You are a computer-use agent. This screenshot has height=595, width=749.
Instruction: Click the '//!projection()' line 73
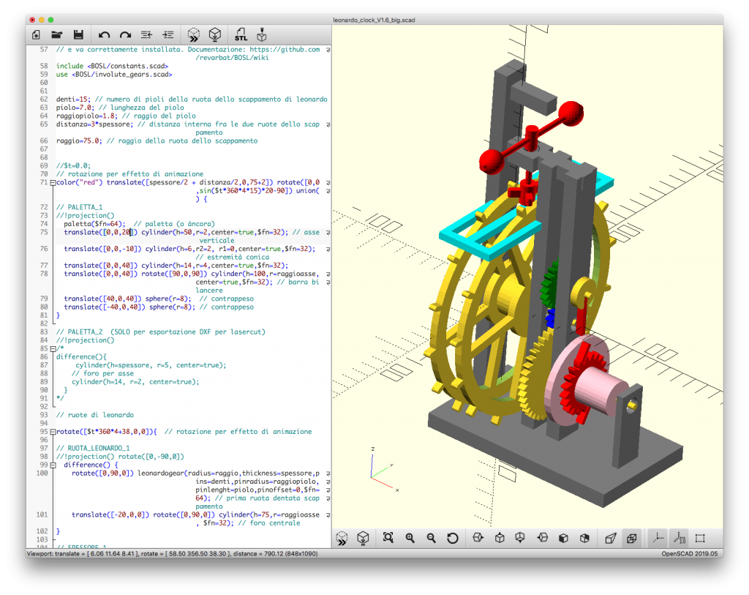coord(85,216)
